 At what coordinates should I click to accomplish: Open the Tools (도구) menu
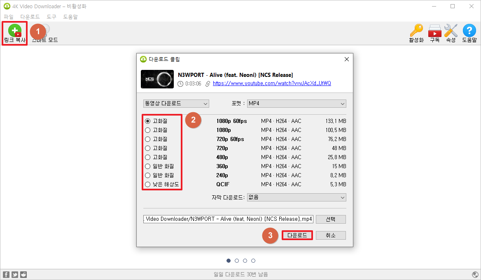coord(51,17)
